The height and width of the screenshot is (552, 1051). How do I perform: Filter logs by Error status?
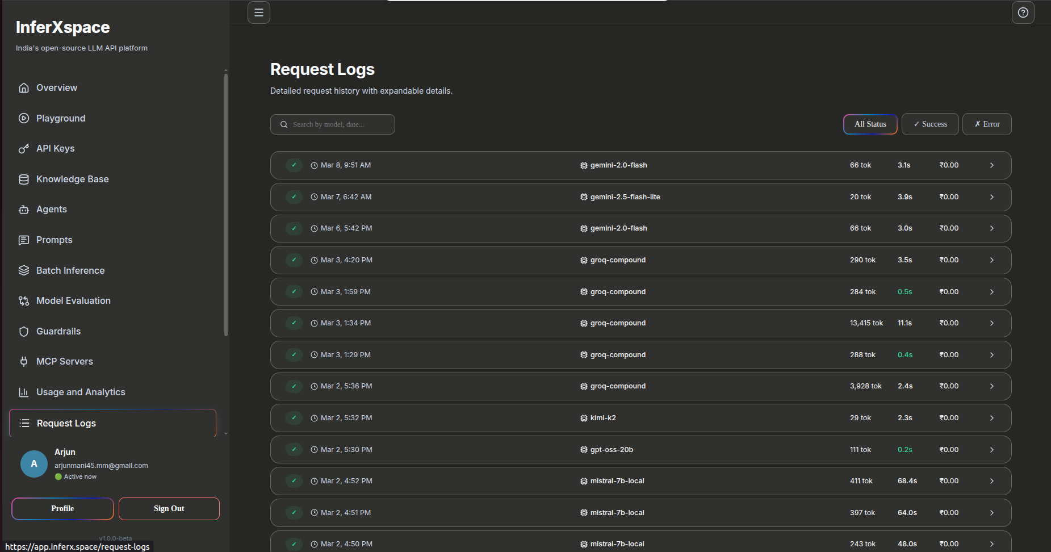(x=987, y=124)
